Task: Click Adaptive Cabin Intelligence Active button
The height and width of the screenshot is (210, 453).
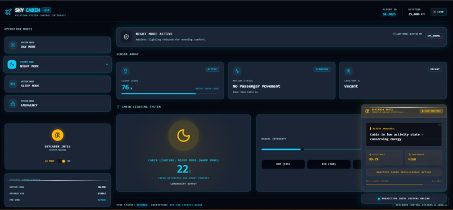Action: (x=404, y=172)
